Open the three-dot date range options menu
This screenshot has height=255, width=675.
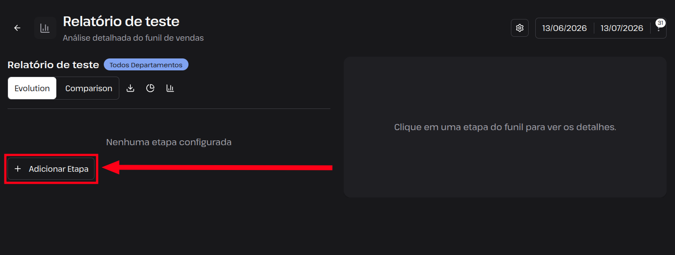659,28
